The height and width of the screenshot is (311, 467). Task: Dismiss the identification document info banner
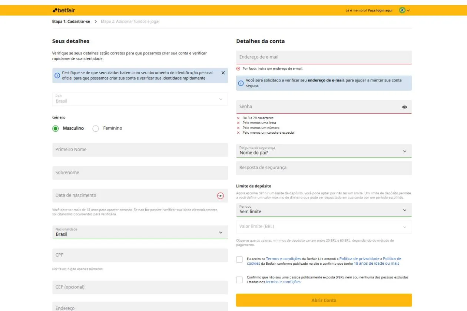tap(223, 73)
